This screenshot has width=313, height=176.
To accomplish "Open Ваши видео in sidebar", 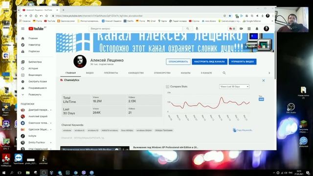I will pos(35,75).
